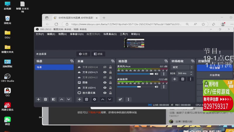Hide the 图像 source
Screen dimensions: 234x132
(x=105, y=82)
